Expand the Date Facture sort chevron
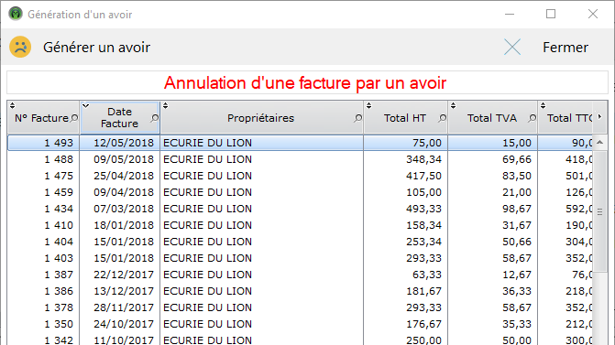Screen dimensions: 615x345 tap(85, 105)
